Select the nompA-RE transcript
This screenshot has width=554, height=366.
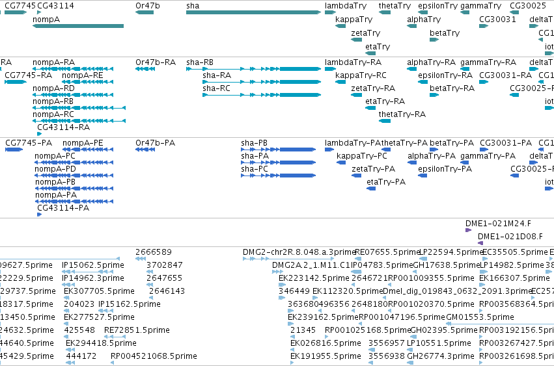(87, 82)
